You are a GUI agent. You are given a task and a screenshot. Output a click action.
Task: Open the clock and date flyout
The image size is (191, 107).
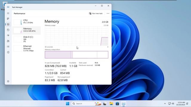(x=181, y=103)
